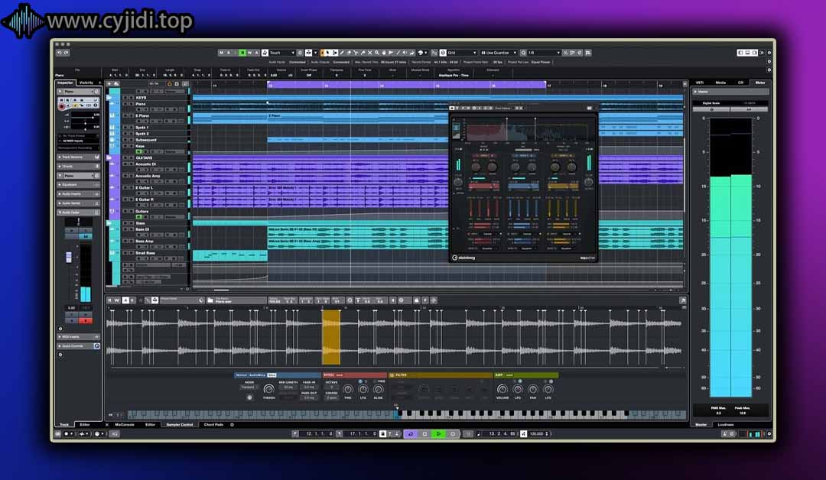The height and width of the screenshot is (480, 826).
Task: Click the Stop button in transport
Action: 424,433
